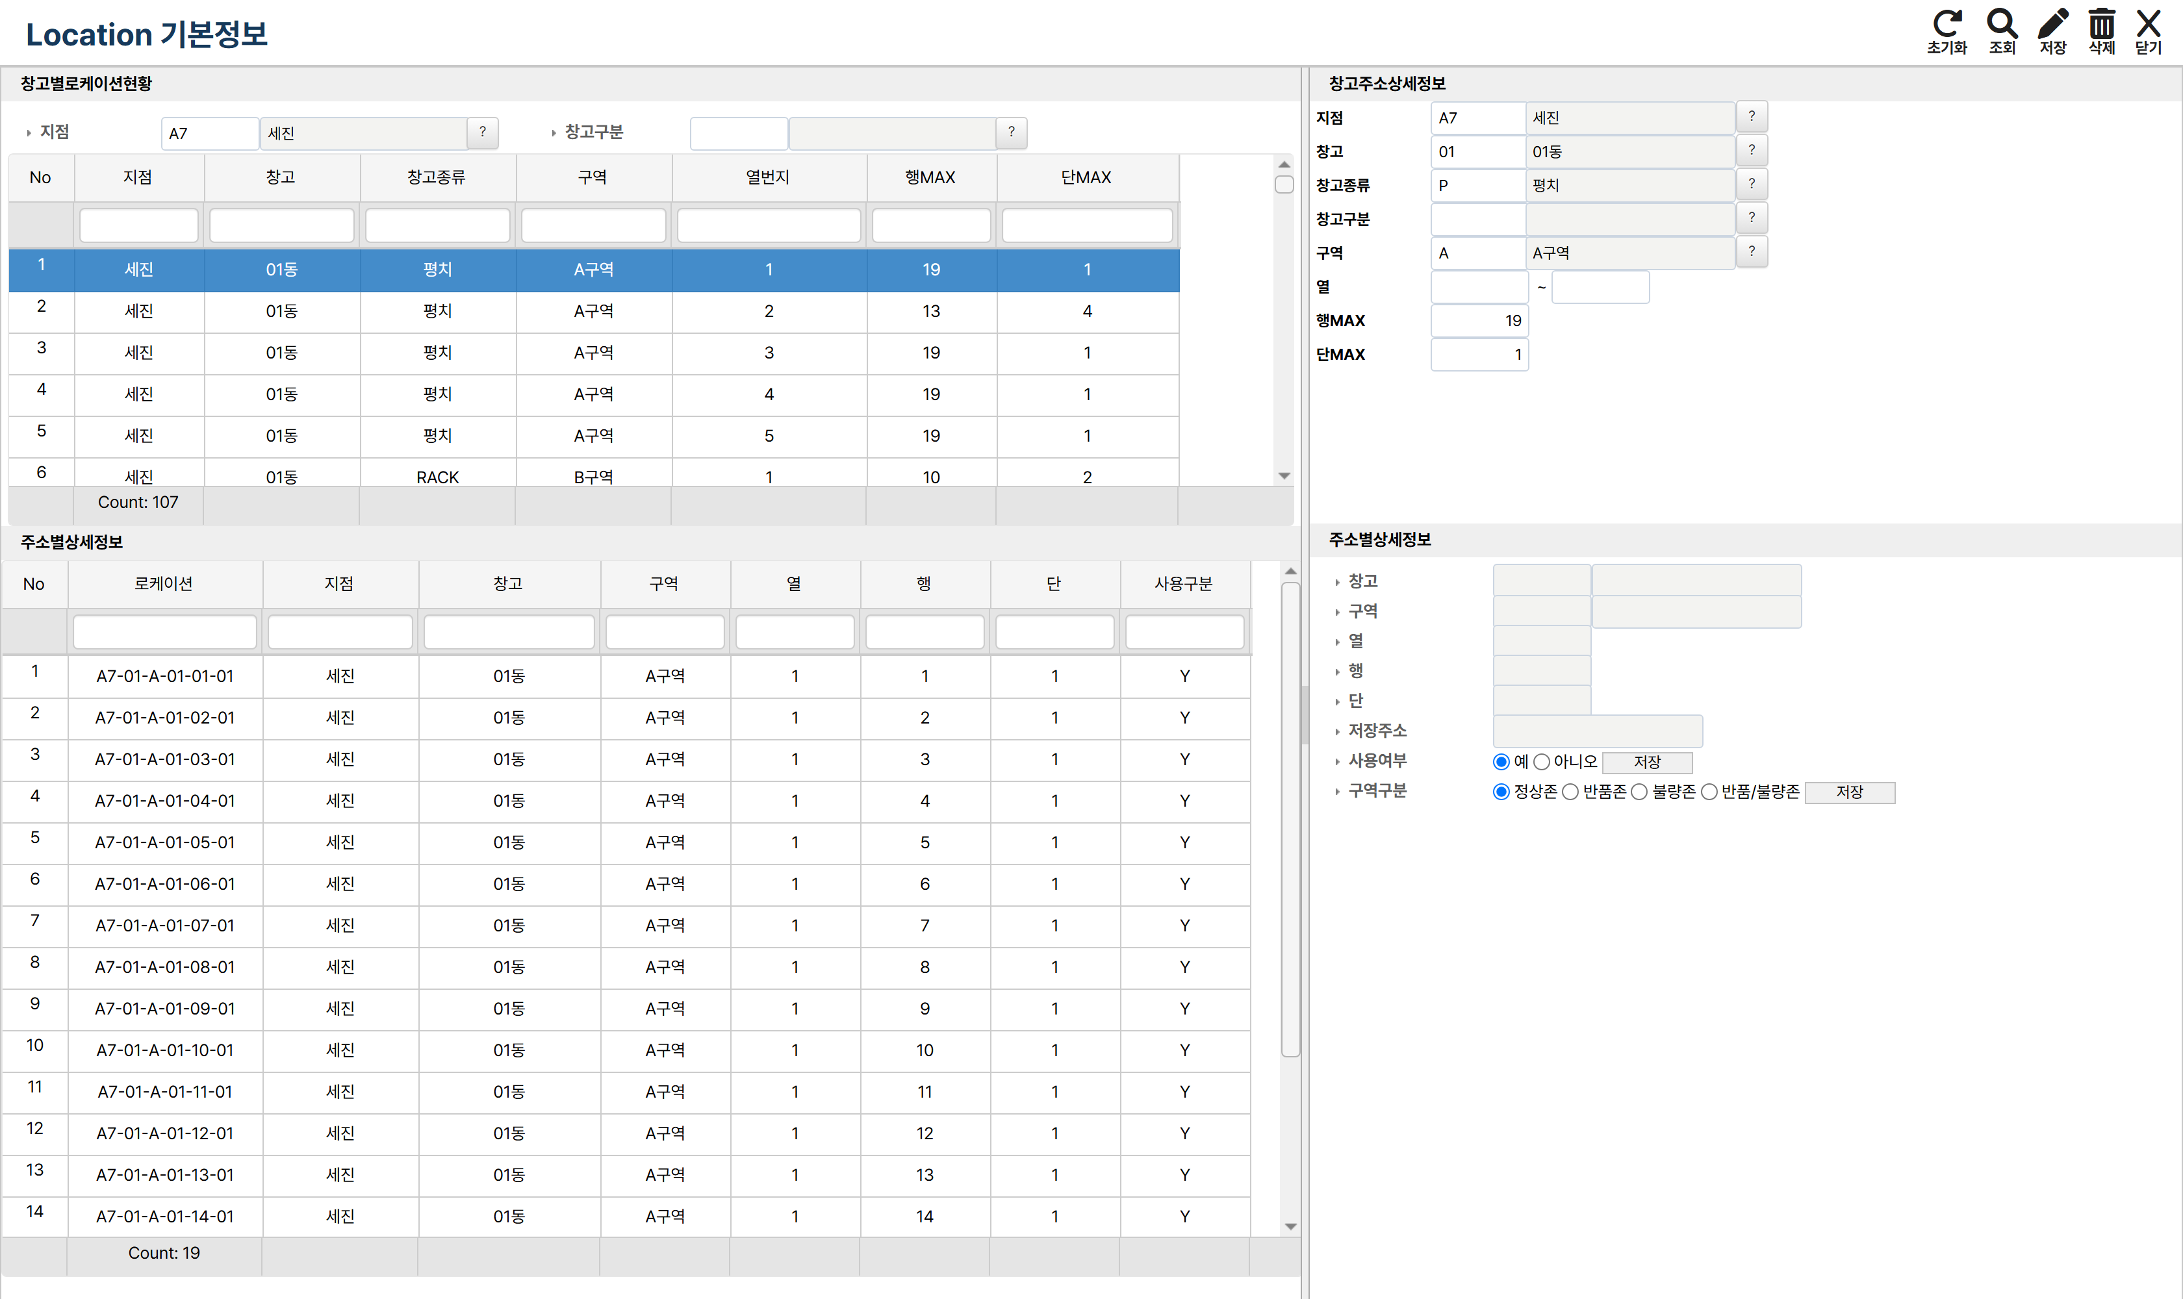Image resolution: width=2183 pixels, height=1299 pixels.
Task: Select the 반품존 radio option
Action: pos(1570,792)
